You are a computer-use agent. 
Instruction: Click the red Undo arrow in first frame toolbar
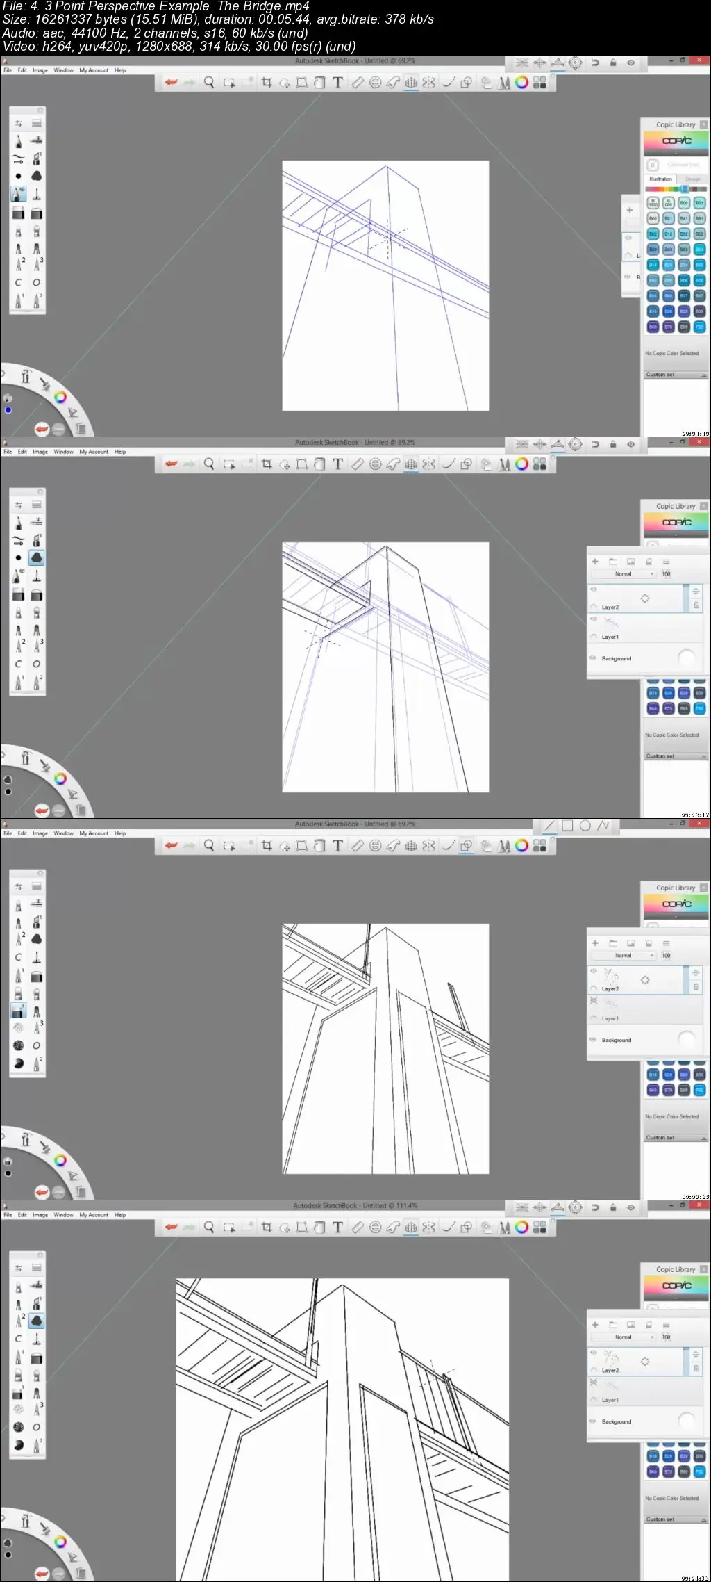click(171, 83)
